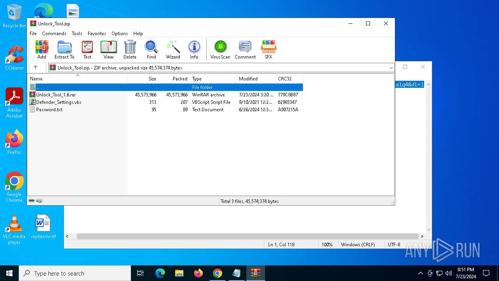Click the Extract To toolbar icon
The image size is (499, 281).
64,50
